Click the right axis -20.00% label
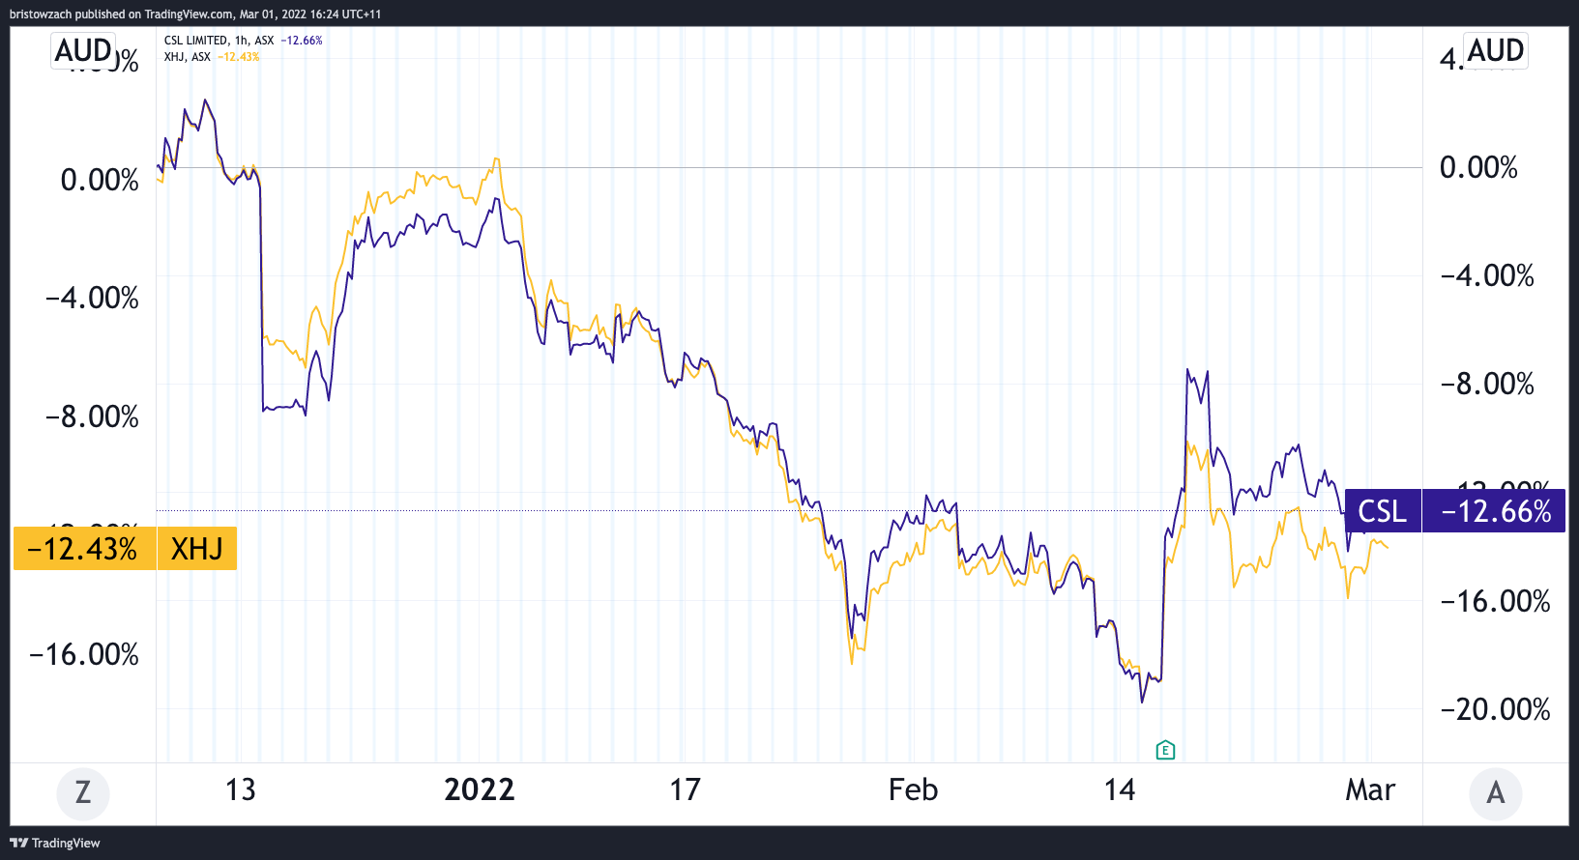This screenshot has height=860, width=1579. coord(1495,709)
